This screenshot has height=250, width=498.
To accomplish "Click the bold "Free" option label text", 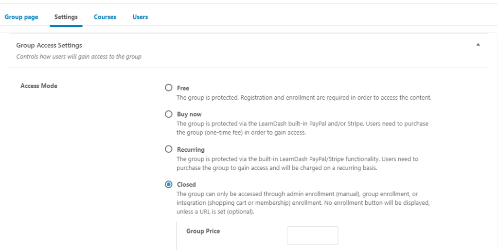I will point(183,89).
